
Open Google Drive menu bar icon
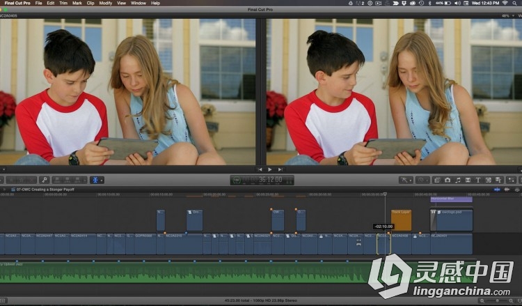351,3
